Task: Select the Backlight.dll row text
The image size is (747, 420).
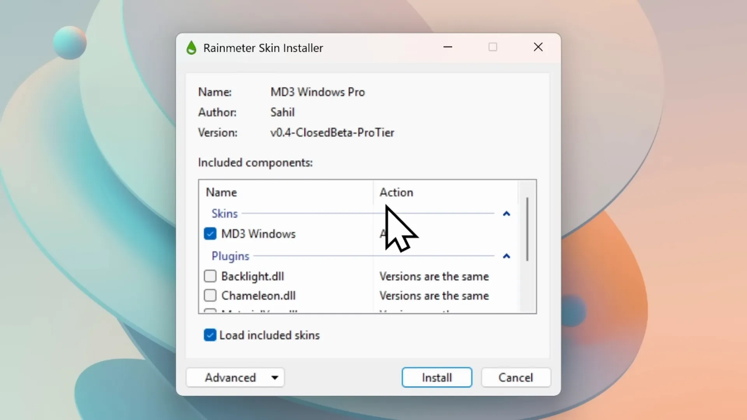Action: tap(253, 276)
